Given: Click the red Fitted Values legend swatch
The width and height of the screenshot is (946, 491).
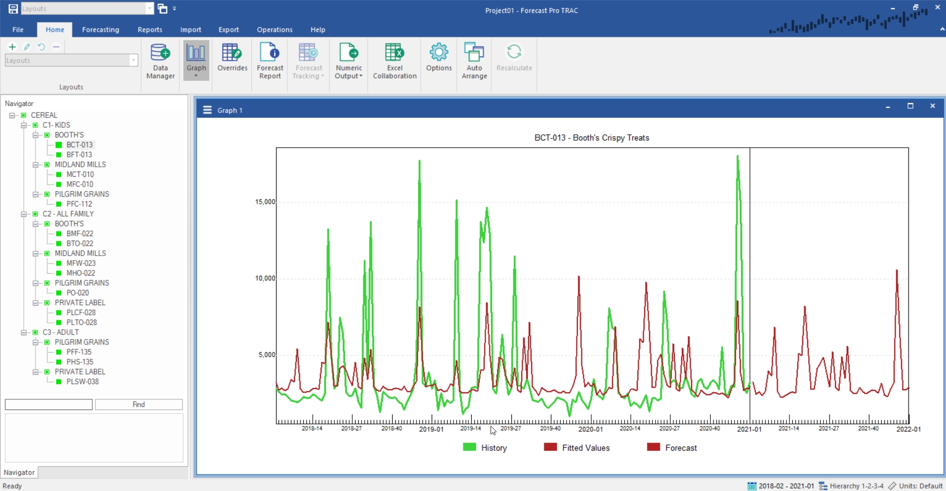Looking at the screenshot, I should pyautogui.click(x=550, y=447).
